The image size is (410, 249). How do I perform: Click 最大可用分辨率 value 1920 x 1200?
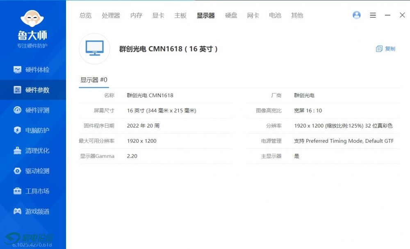141,141
